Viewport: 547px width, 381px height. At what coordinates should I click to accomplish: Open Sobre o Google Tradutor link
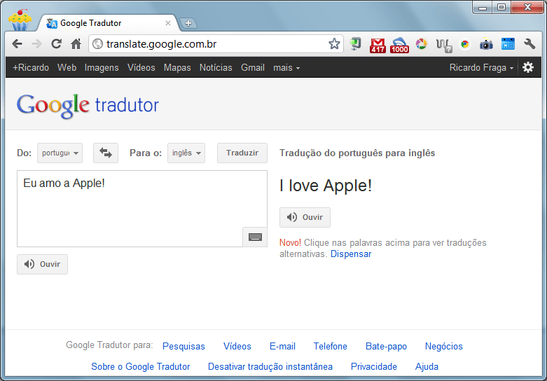tap(141, 366)
